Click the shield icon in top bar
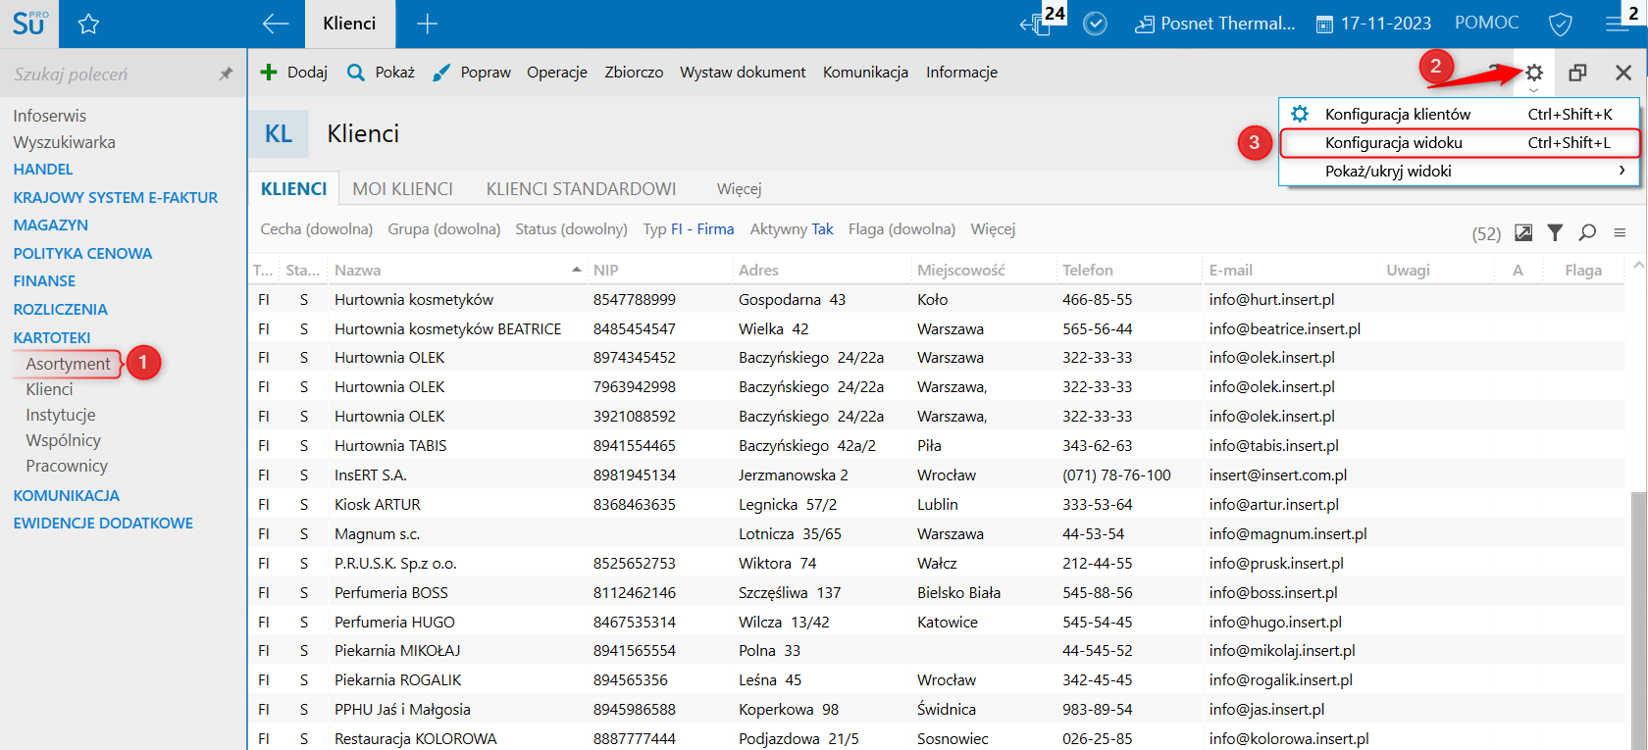The image size is (1648, 750). 1560,25
